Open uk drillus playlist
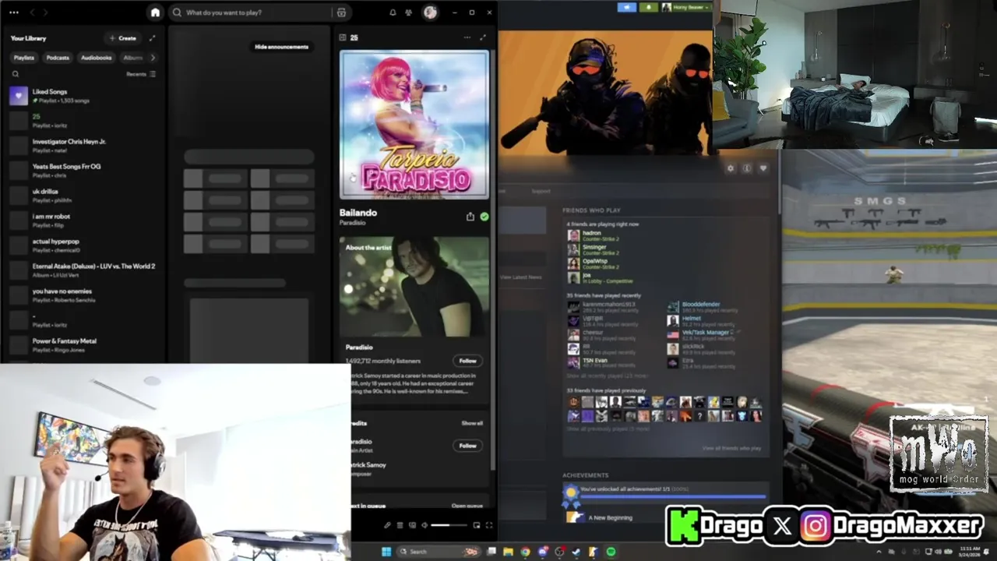 point(83,196)
